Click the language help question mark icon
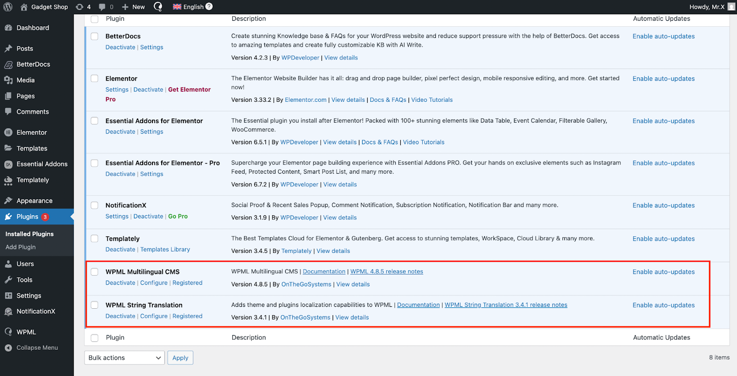Image resolution: width=737 pixels, height=376 pixels. click(209, 6)
